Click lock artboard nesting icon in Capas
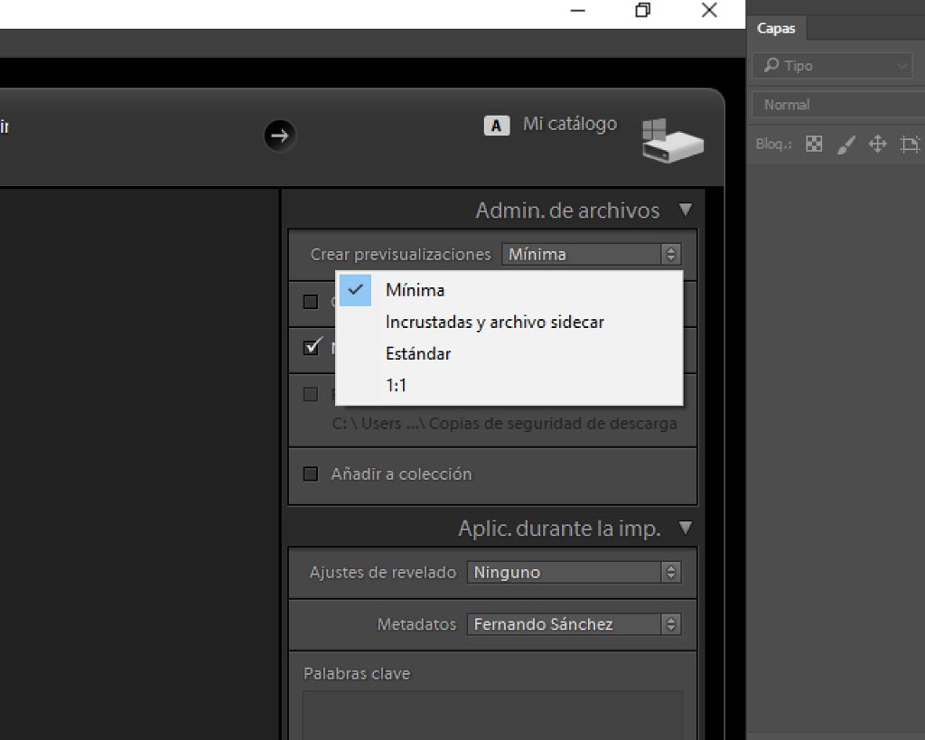This screenshot has width=925, height=740. point(910,144)
